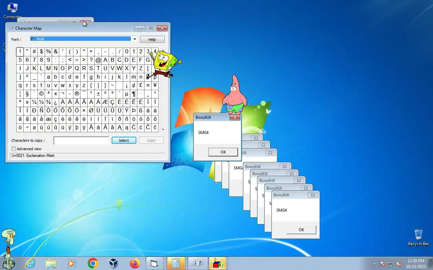Click scrollbar down arrow in character grid
Viewport: 433px width, 270px height.
point(163,129)
